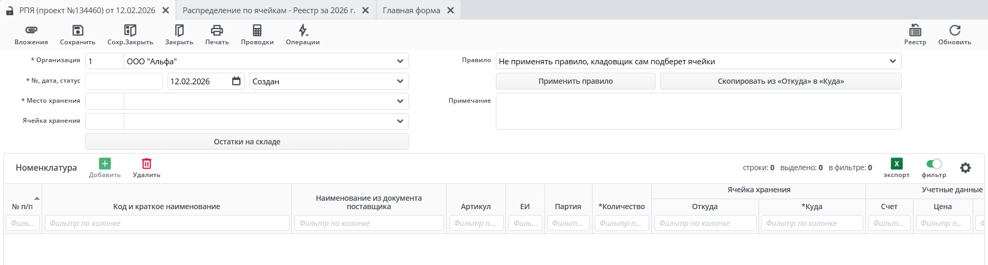The height and width of the screenshot is (265, 988).
Task: Expand the Организация dropdown
Action: (x=400, y=61)
